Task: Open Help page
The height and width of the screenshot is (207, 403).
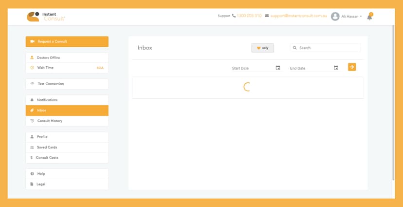Action: pyautogui.click(x=67, y=174)
